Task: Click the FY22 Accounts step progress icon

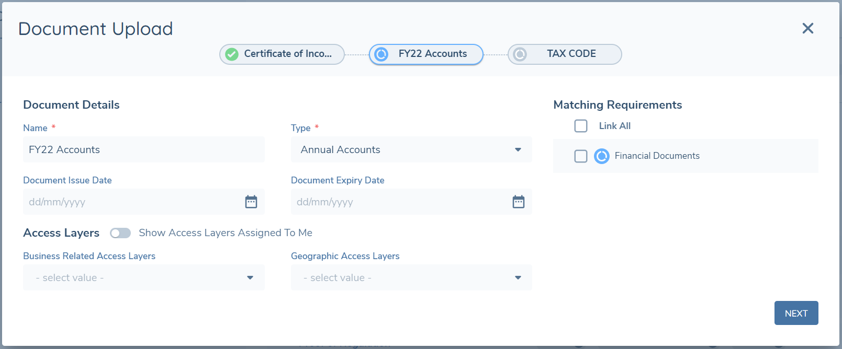Action: click(x=381, y=54)
